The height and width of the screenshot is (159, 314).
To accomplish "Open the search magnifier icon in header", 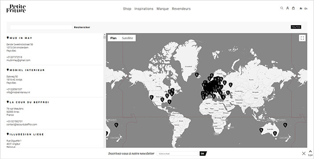I will (282, 8).
